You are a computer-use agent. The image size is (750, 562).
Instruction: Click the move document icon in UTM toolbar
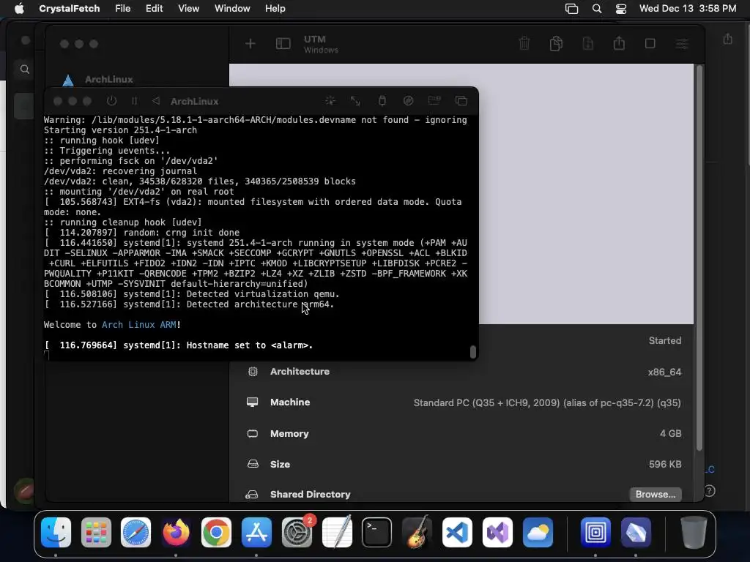click(588, 43)
